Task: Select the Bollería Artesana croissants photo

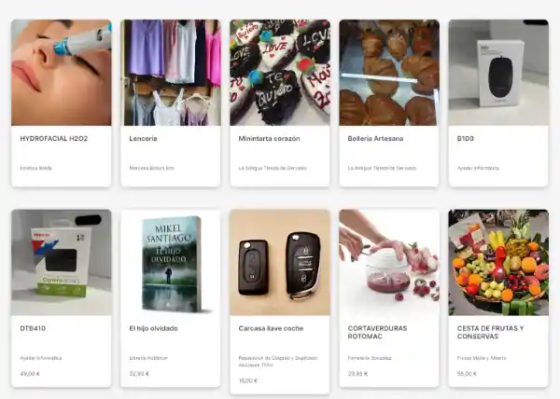Action: pyautogui.click(x=389, y=73)
